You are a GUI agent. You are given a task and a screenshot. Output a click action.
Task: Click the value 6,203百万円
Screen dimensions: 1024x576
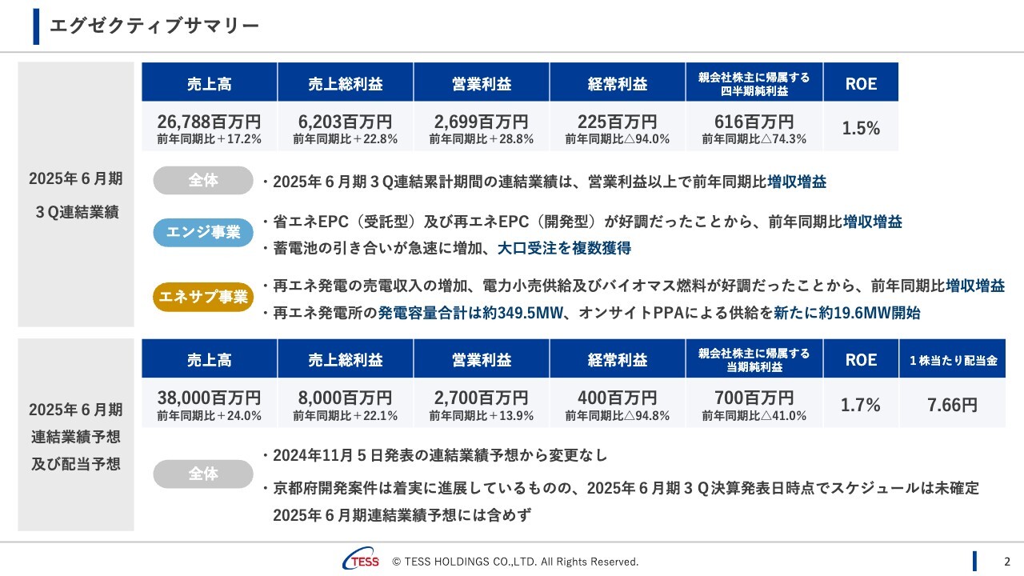point(346,122)
